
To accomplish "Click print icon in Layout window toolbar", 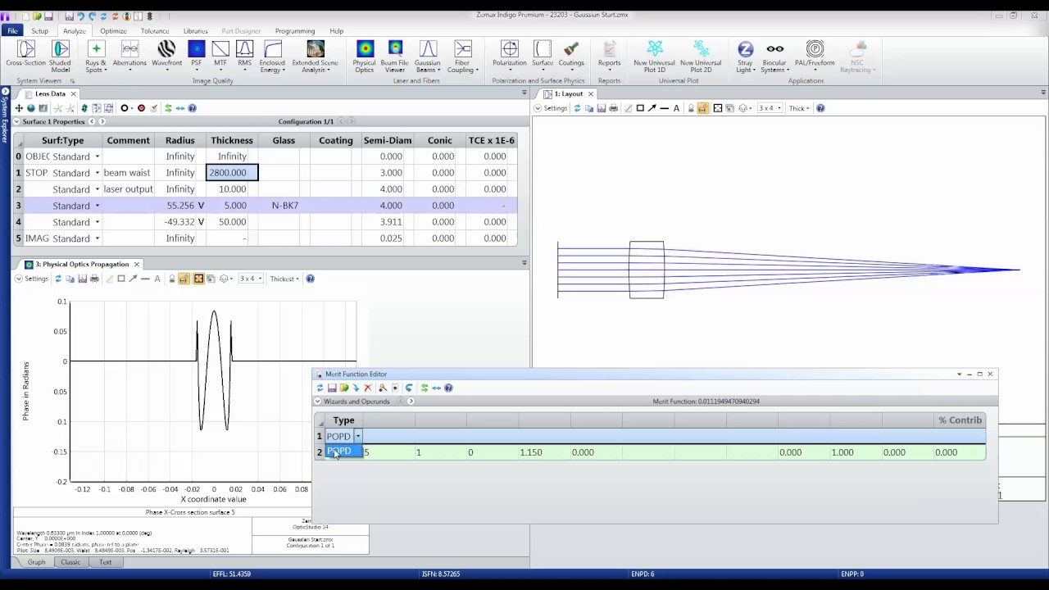I will click(613, 108).
